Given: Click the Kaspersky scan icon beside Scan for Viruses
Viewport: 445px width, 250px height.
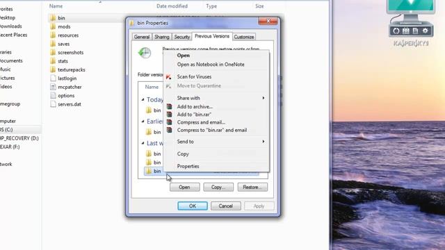Looking at the screenshot, I should tap(168, 77).
